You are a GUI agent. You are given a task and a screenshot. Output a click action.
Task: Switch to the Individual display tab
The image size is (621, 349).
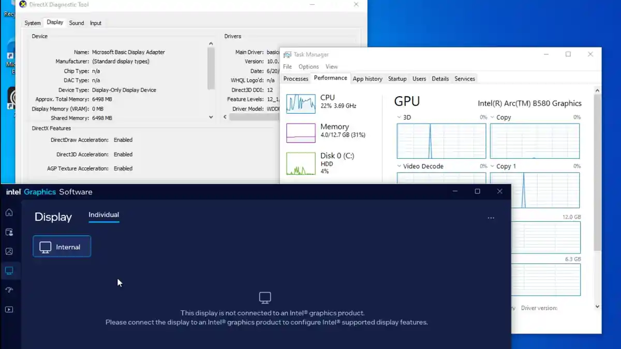click(x=103, y=215)
